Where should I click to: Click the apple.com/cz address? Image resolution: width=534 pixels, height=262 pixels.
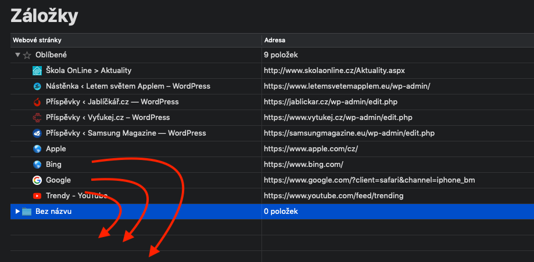tap(311, 149)
